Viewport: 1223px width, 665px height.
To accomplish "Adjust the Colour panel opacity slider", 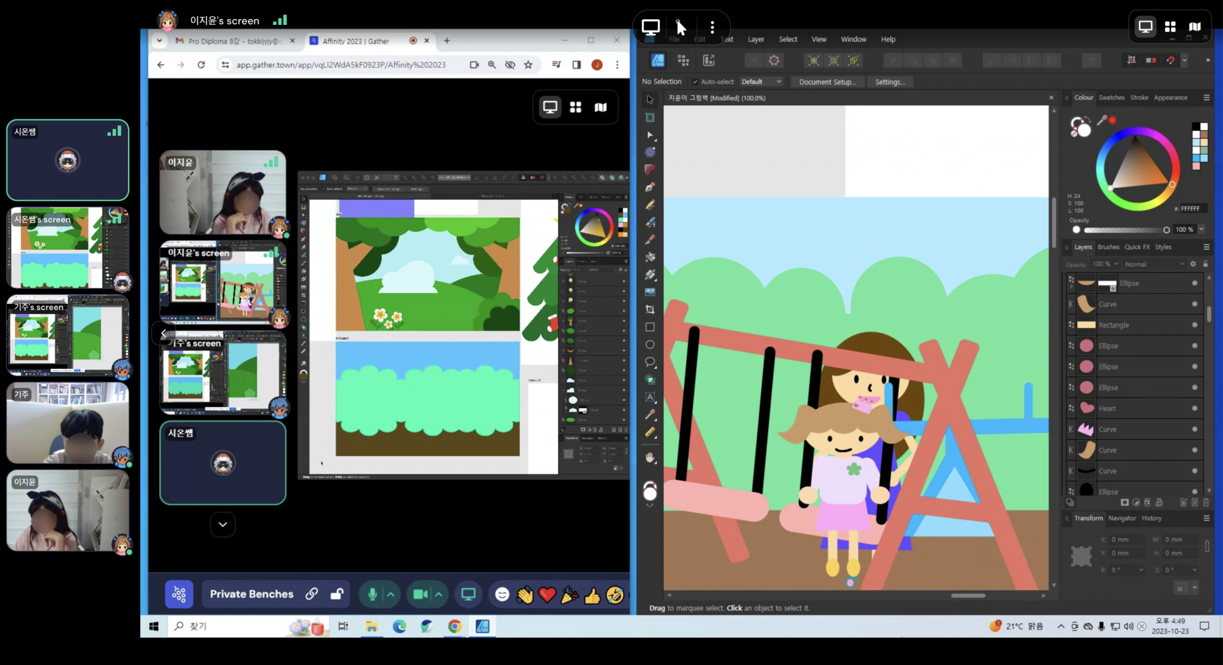I will pos(1126,230).
